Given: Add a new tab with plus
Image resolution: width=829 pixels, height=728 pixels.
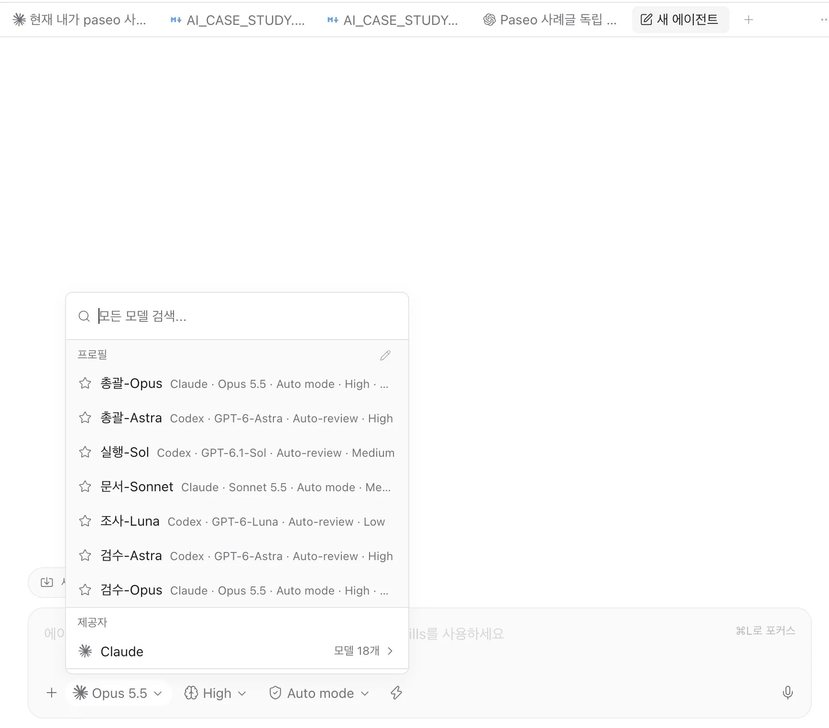Looking at the screenshot, I should click(x=749, y=20).
